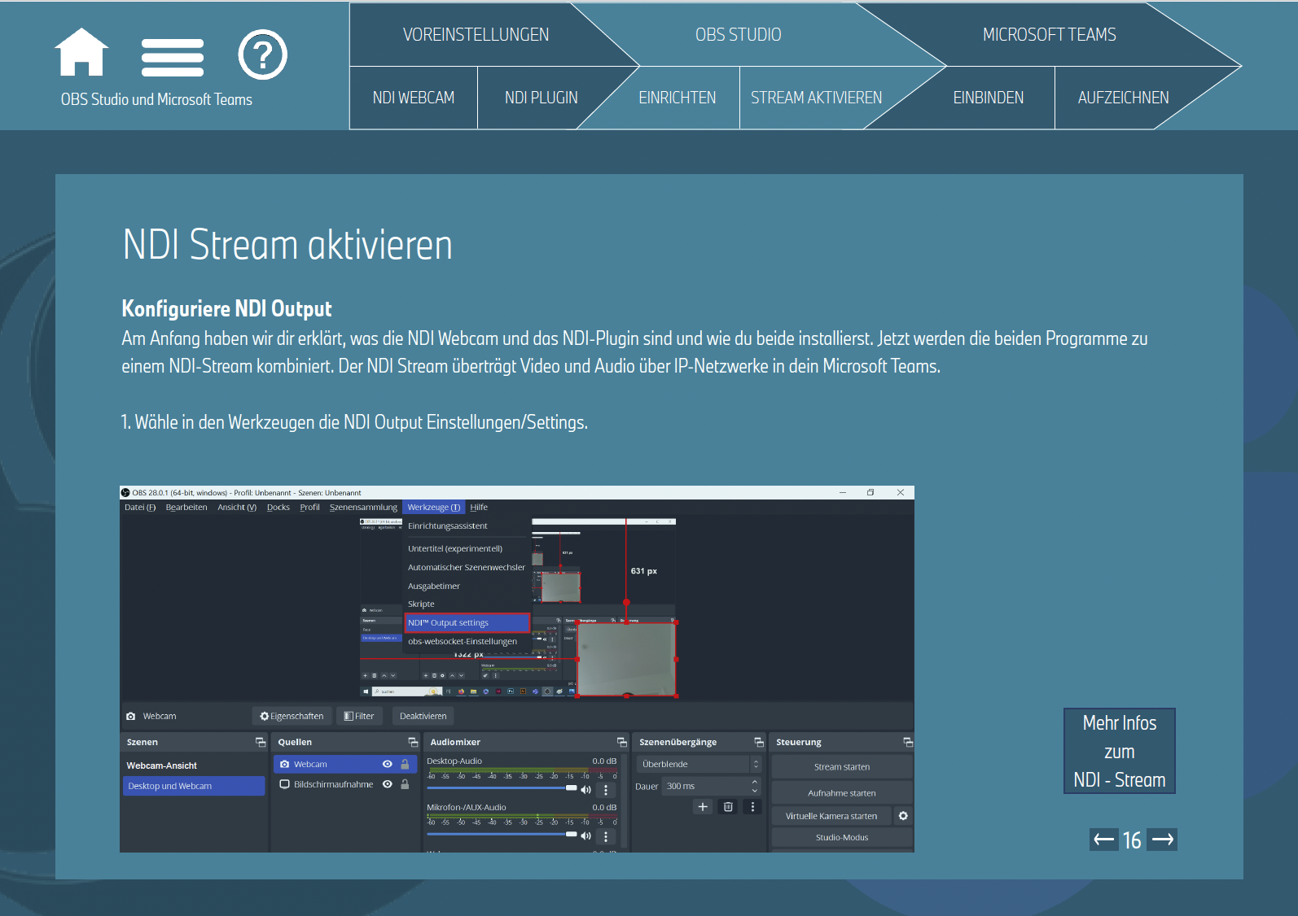The width and height of the screenshot is (1298, 916).
Task: Toggle visibility of Bildschirmaufnahme source
Action: pos(388,784)
